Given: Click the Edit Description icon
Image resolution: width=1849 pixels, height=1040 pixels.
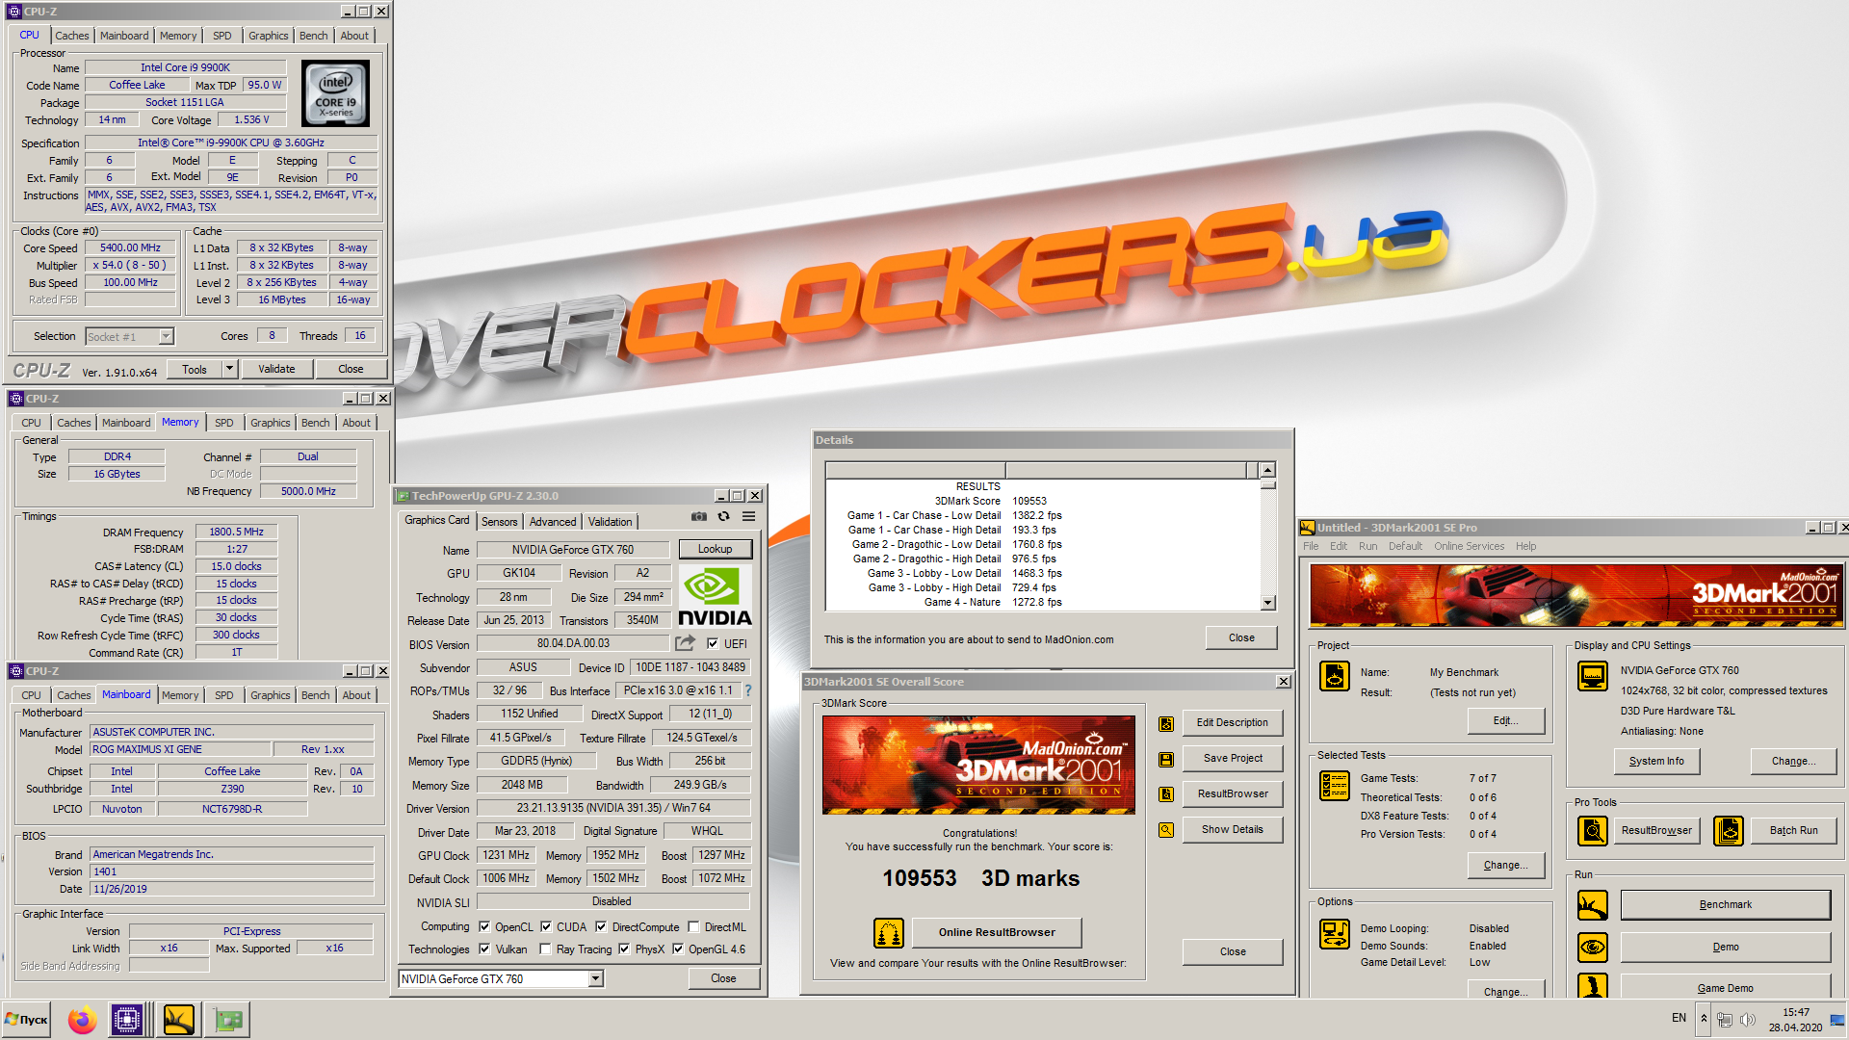Looking at the screenshot, I should 1166,724.
